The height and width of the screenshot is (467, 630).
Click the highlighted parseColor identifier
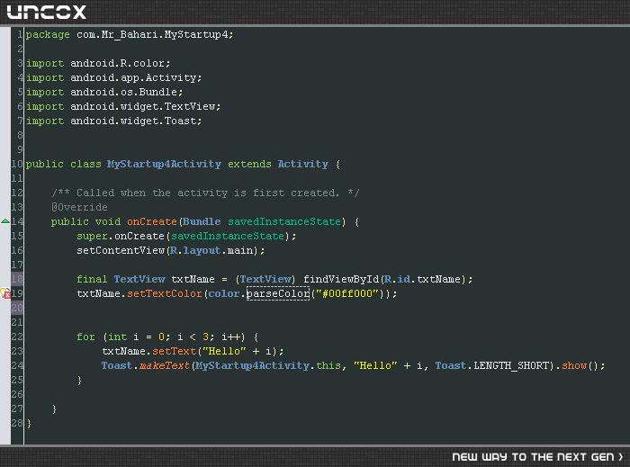278,293
